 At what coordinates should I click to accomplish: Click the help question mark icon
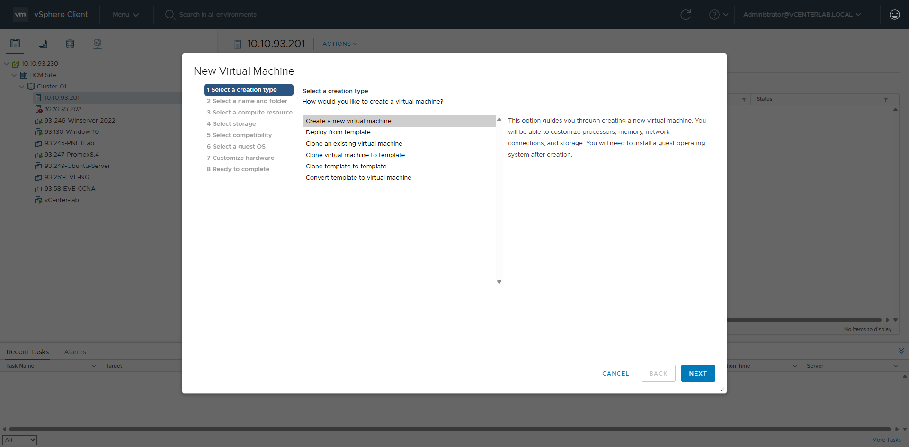coord(714,15)
